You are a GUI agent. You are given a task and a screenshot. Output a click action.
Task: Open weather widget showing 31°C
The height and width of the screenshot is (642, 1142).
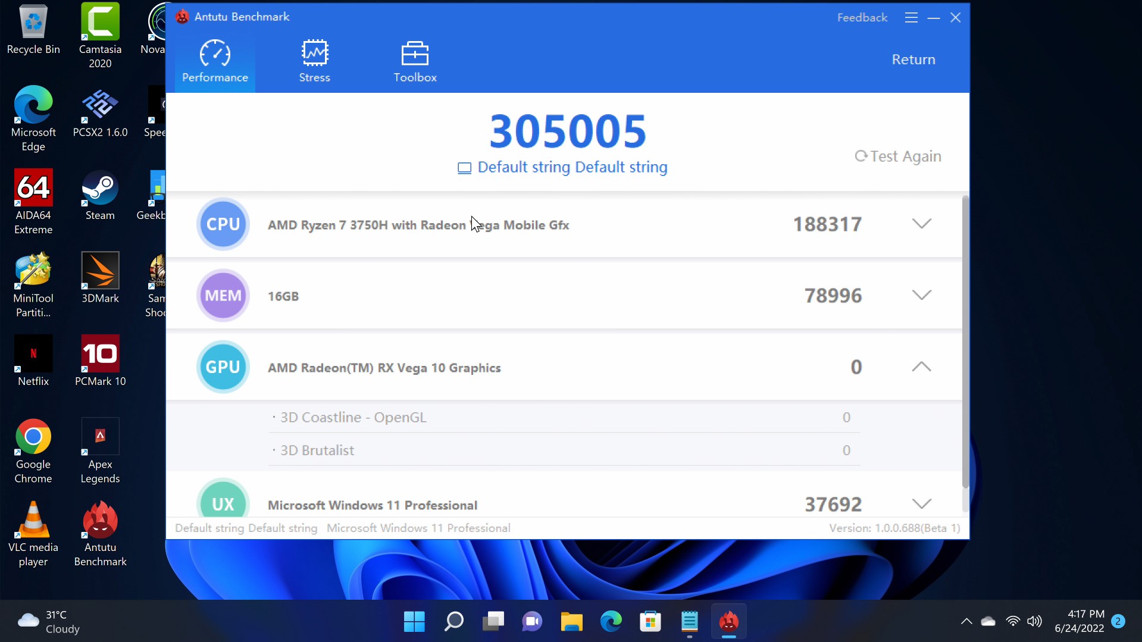click(x=49, y=622)
